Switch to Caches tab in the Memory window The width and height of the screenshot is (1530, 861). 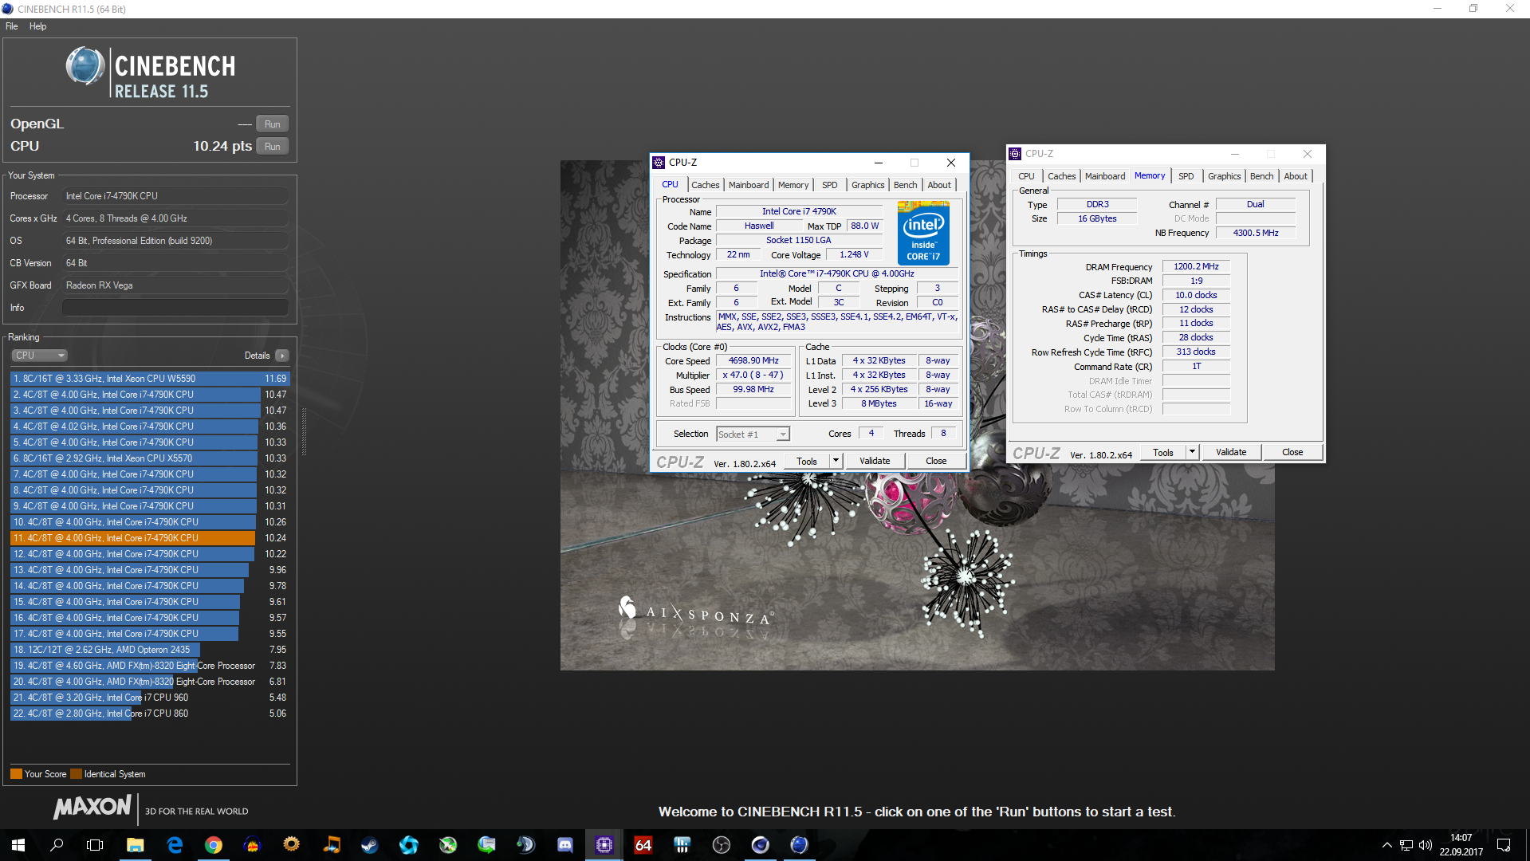tap(1061, 176)
